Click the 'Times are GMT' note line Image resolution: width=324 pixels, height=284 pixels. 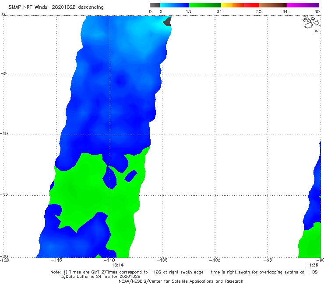(x=184, y=272)
